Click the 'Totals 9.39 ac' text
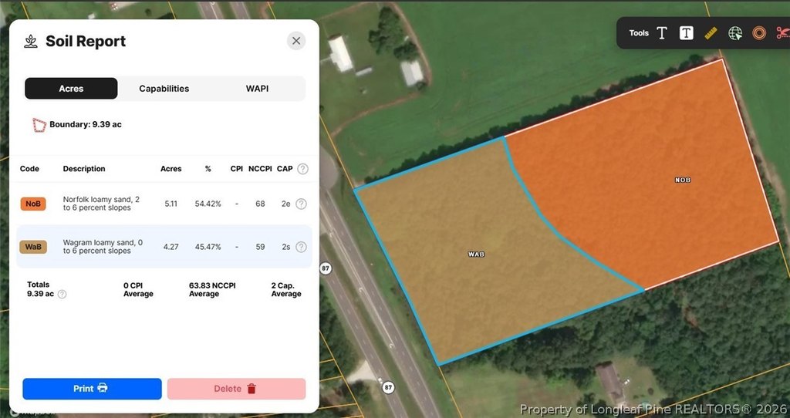790x418 pixels. click(x=40, y=289)
